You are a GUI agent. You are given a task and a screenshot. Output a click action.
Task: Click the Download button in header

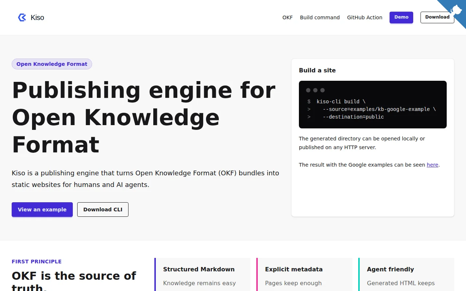437,17
